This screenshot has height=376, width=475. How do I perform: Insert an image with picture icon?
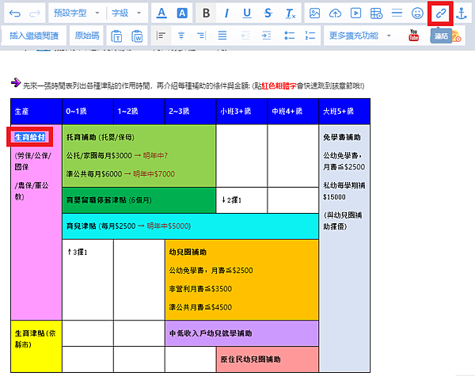tap(314, 13)
